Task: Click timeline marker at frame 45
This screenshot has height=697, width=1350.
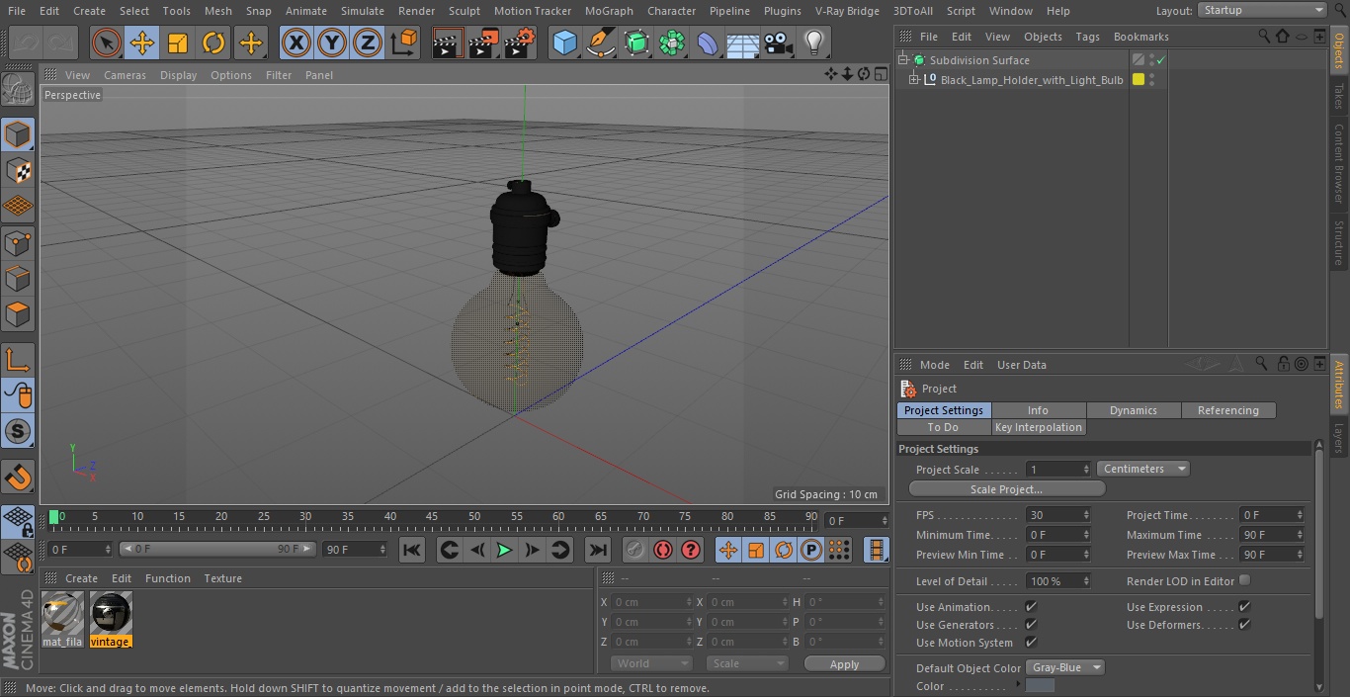Action: [433, 517]
